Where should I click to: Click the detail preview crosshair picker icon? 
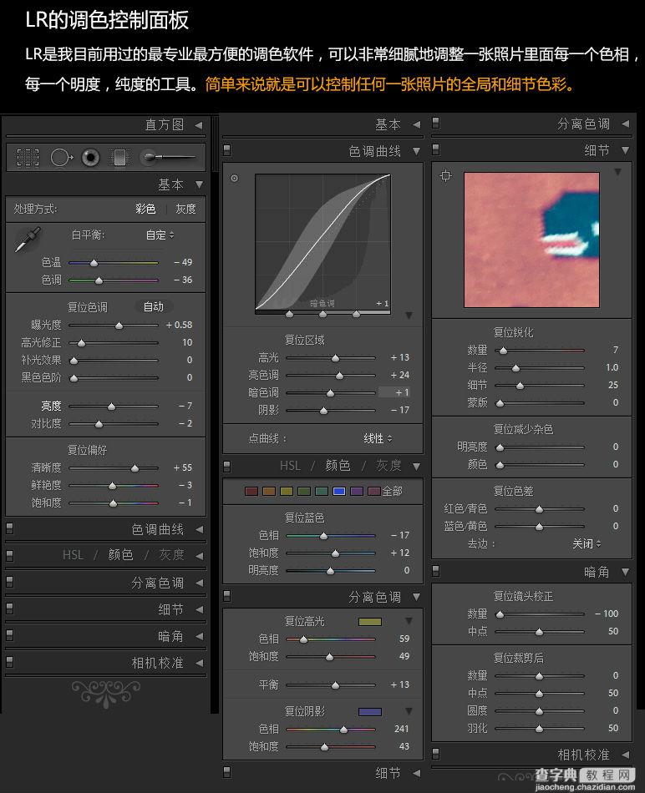pos(445,175)
